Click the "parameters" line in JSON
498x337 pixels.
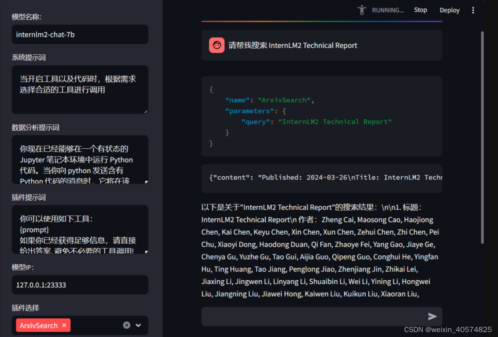256,111
